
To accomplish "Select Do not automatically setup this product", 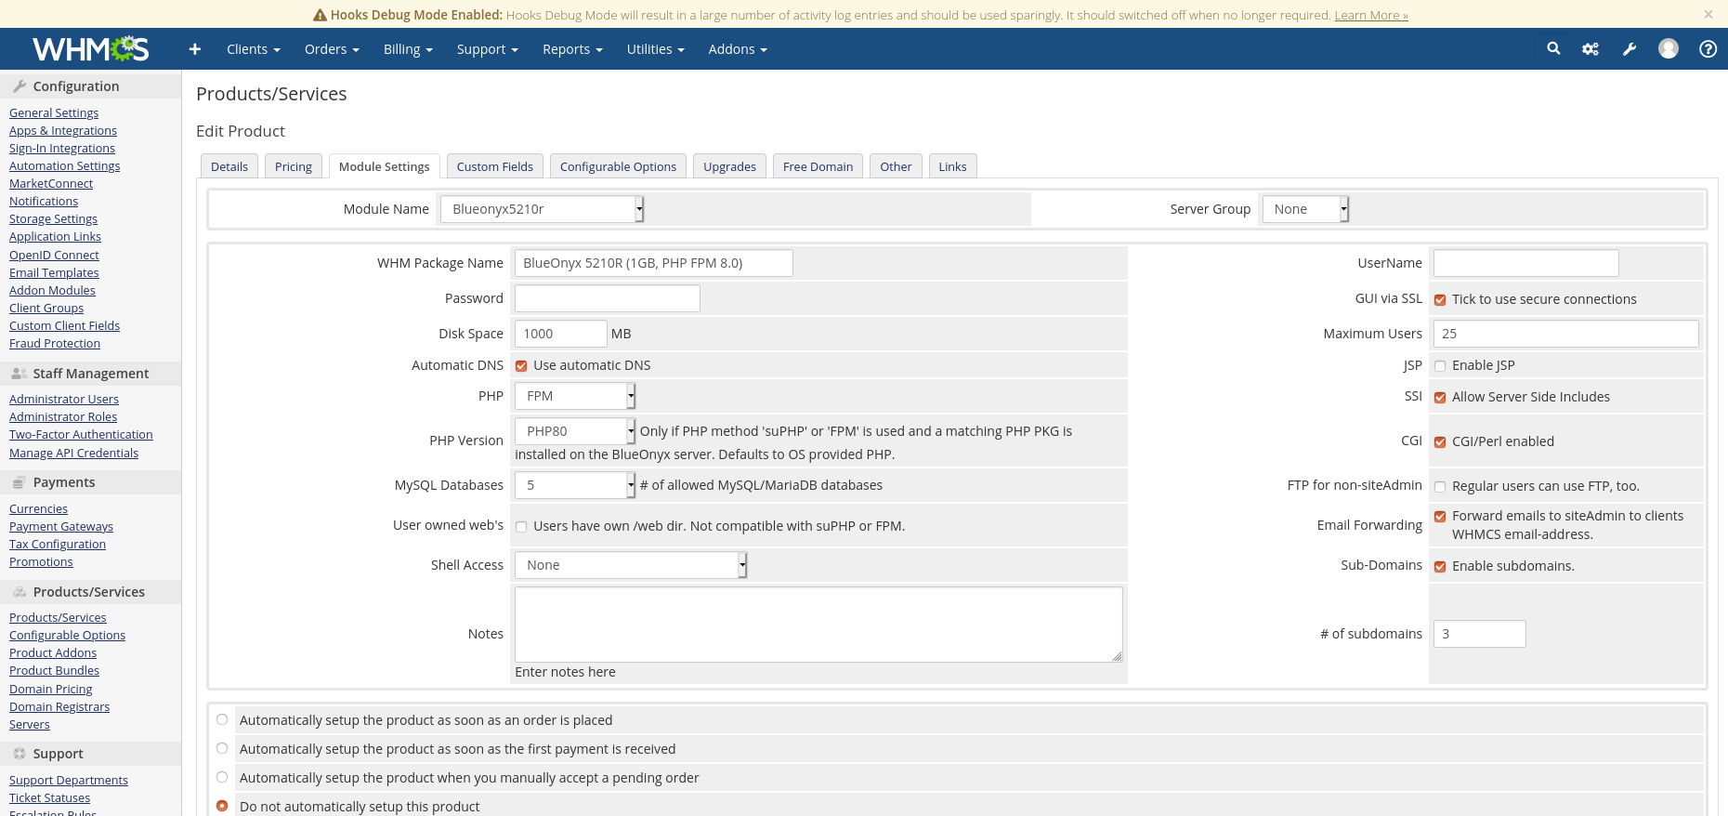I will click(x=222, y=806).
